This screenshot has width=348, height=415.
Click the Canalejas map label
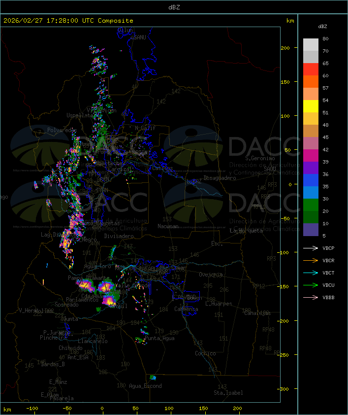(x=257, y=313)
